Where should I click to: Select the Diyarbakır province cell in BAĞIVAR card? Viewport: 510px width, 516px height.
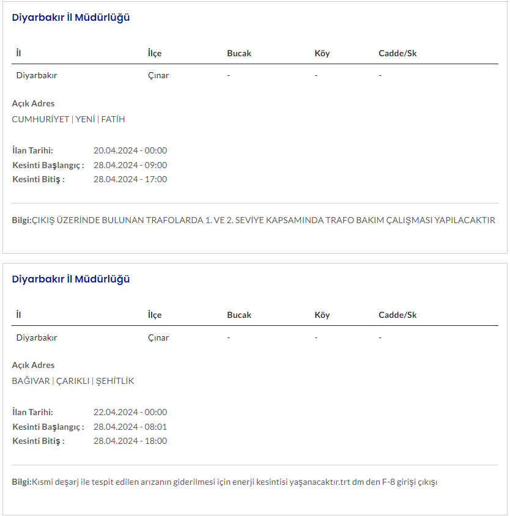click(x=37, y=337)
